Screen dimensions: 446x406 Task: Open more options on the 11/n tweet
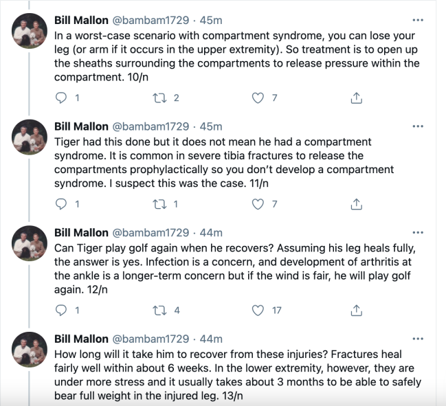(x=418, y=126)
